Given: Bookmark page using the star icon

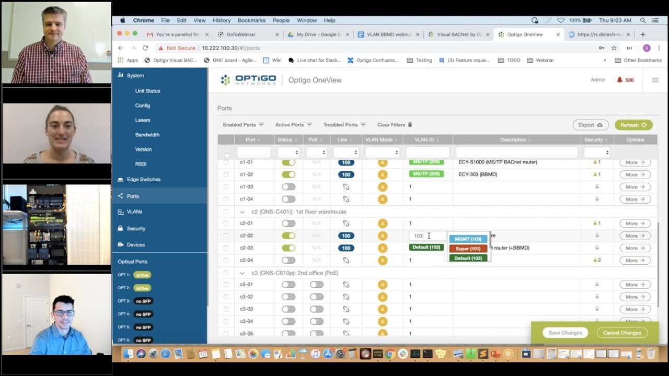Looking at the screenshot, I should pyautogui.click(x=614, y=48).
